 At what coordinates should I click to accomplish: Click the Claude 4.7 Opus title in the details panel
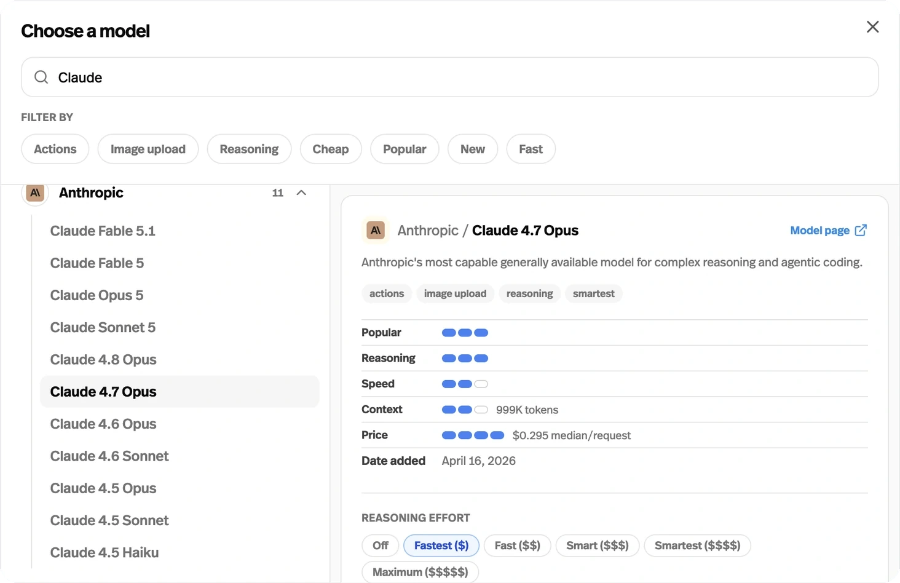click(x=525, y=231)
